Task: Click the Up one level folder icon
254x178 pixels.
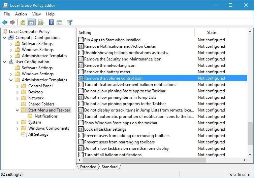Action: tap(23, 22)
